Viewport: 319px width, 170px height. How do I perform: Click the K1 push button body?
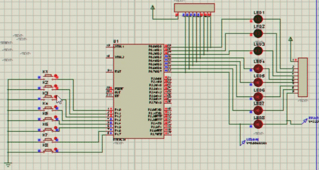coord(48,76)
